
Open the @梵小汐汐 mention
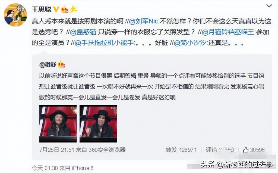(x=190, y=43)
